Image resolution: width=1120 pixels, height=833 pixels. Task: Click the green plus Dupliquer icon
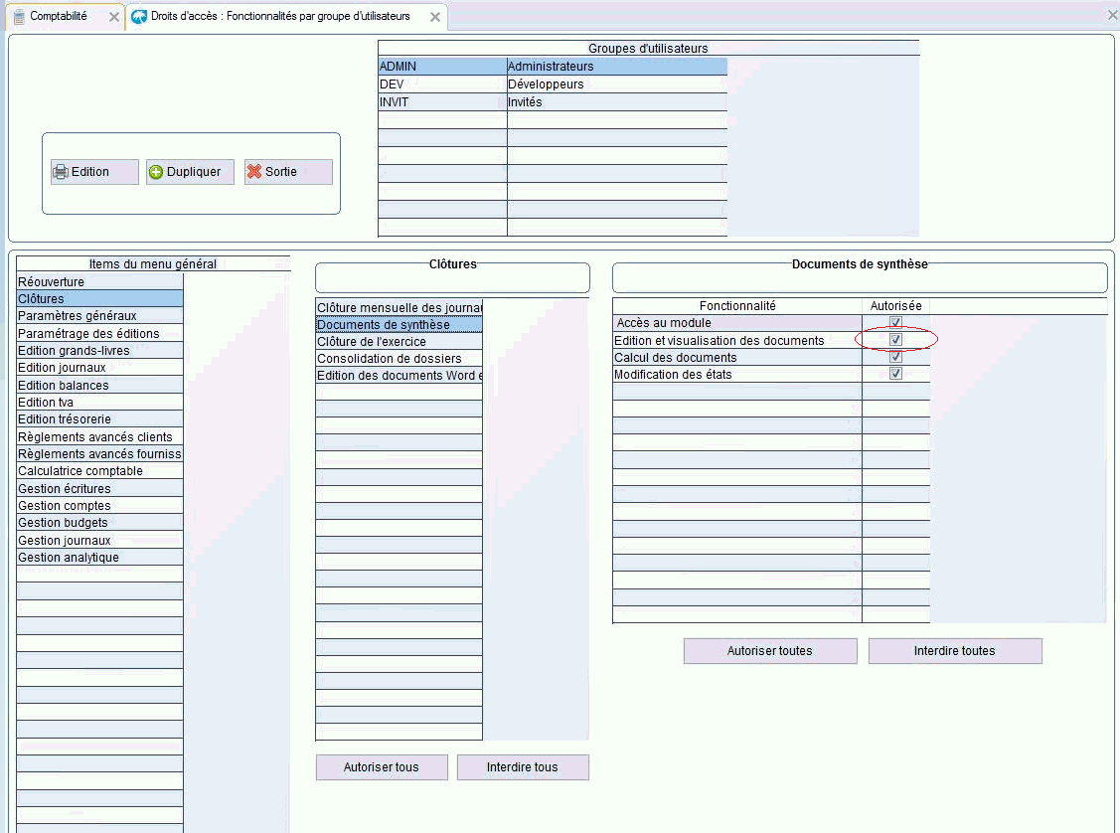156,172
